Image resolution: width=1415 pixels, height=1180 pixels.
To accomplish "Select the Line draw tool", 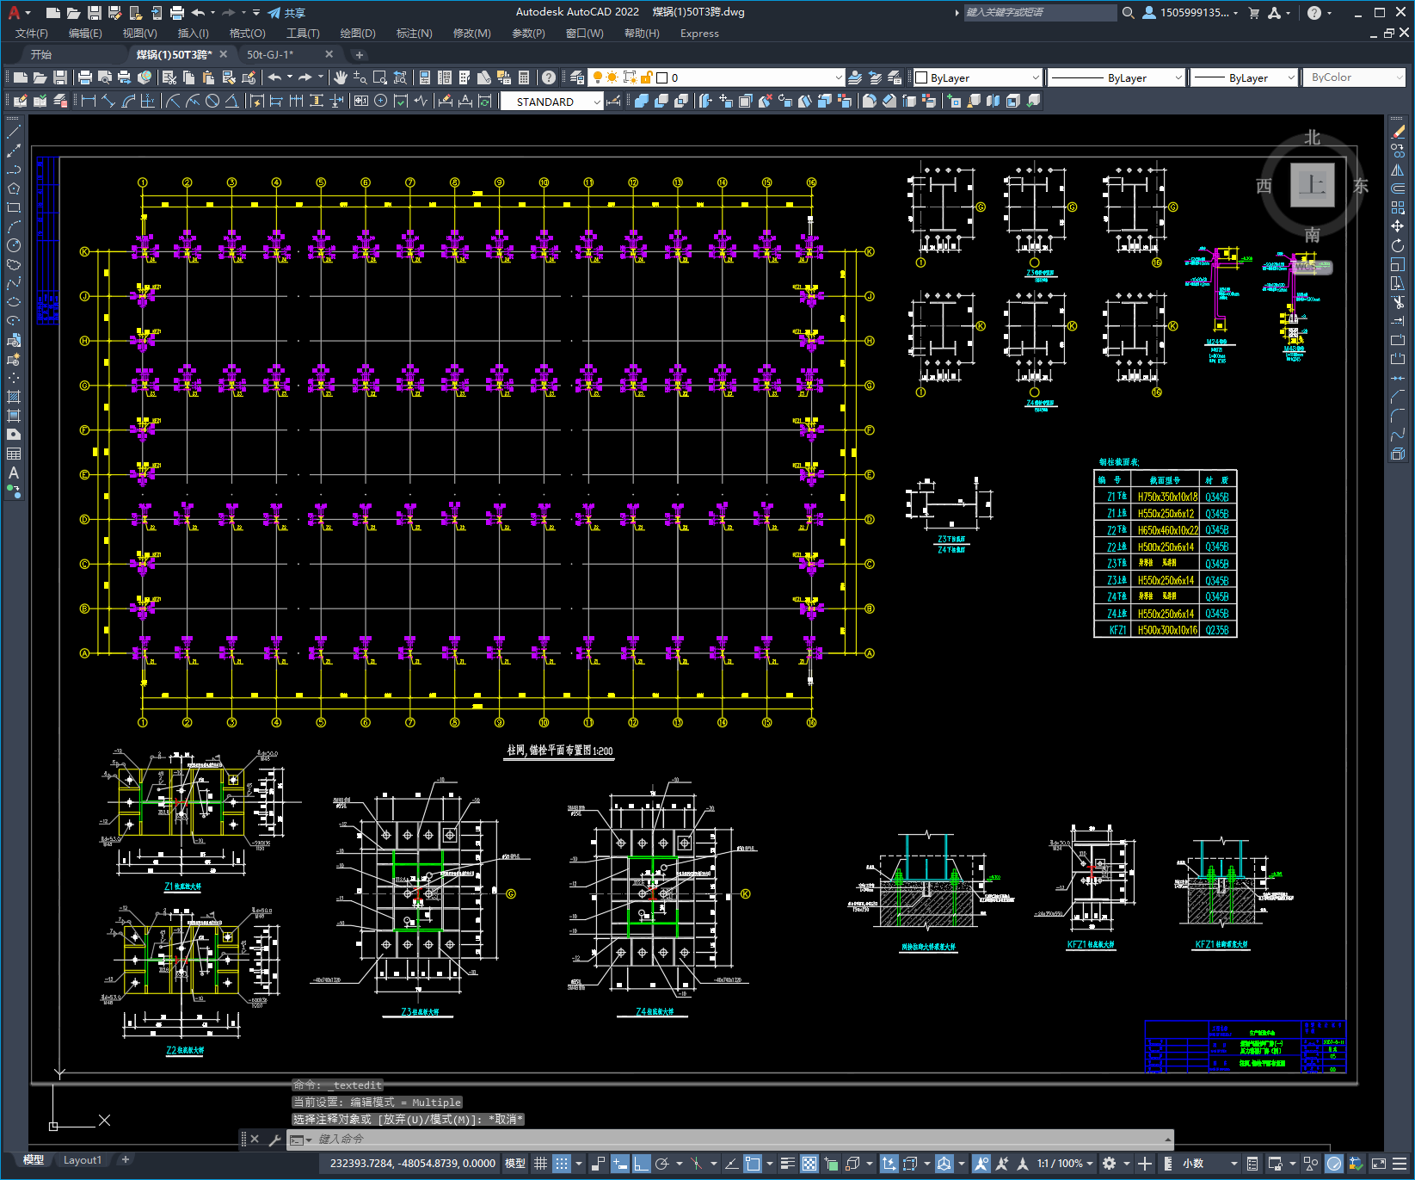I will [x=14, y=132].
